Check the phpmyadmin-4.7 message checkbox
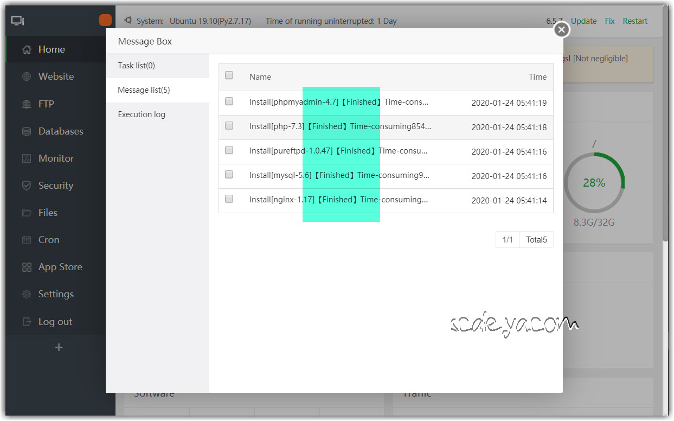674x421 pixels. (x=229, y=101)
